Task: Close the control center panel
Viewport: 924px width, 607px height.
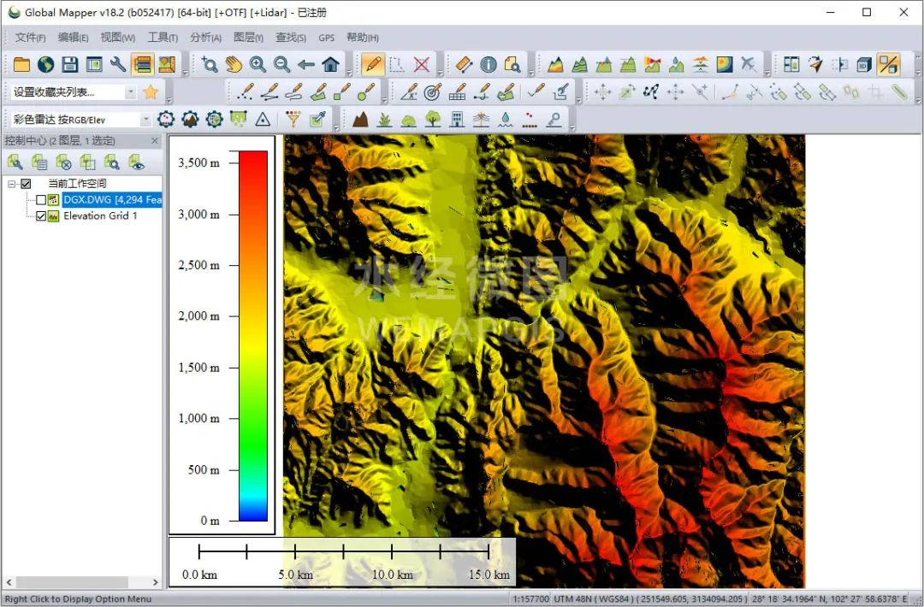Action: 154,141
